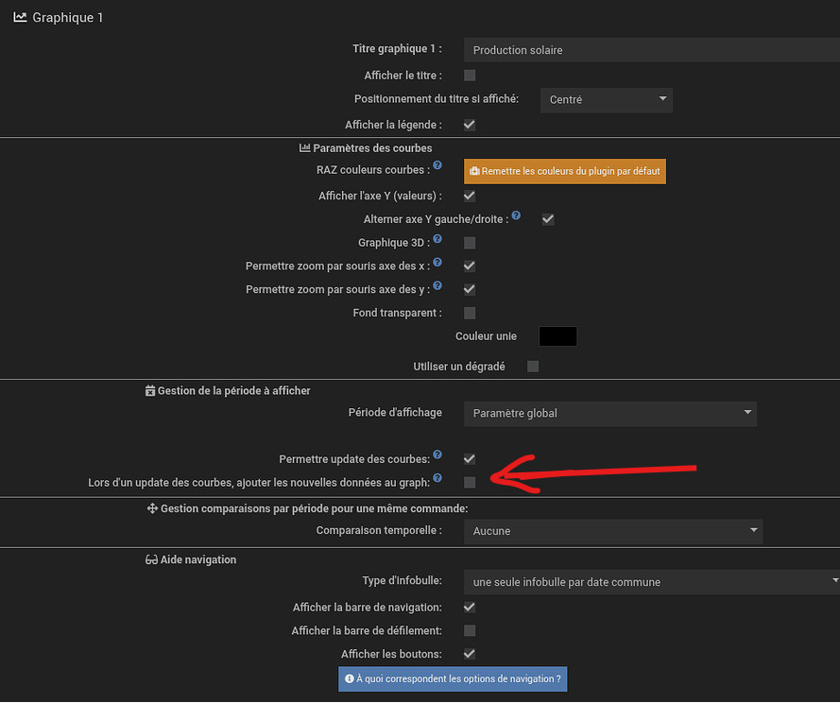Open Période d'affichage dropdown showing Paramètre global
840x703 pixels.
[x=610, y=414]
